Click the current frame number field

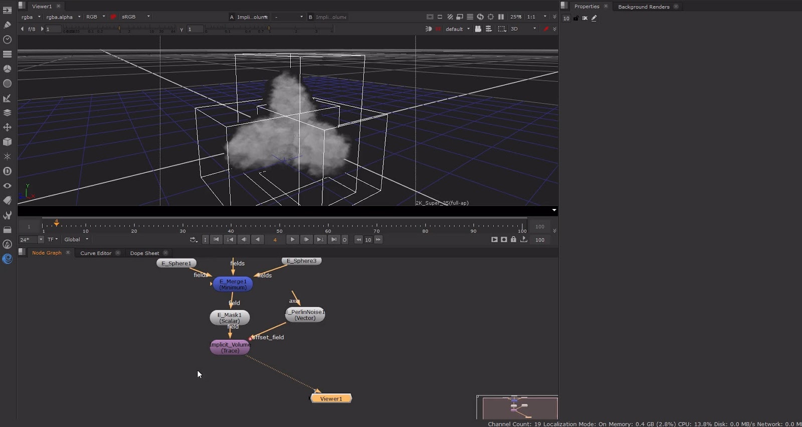[275, 240]
